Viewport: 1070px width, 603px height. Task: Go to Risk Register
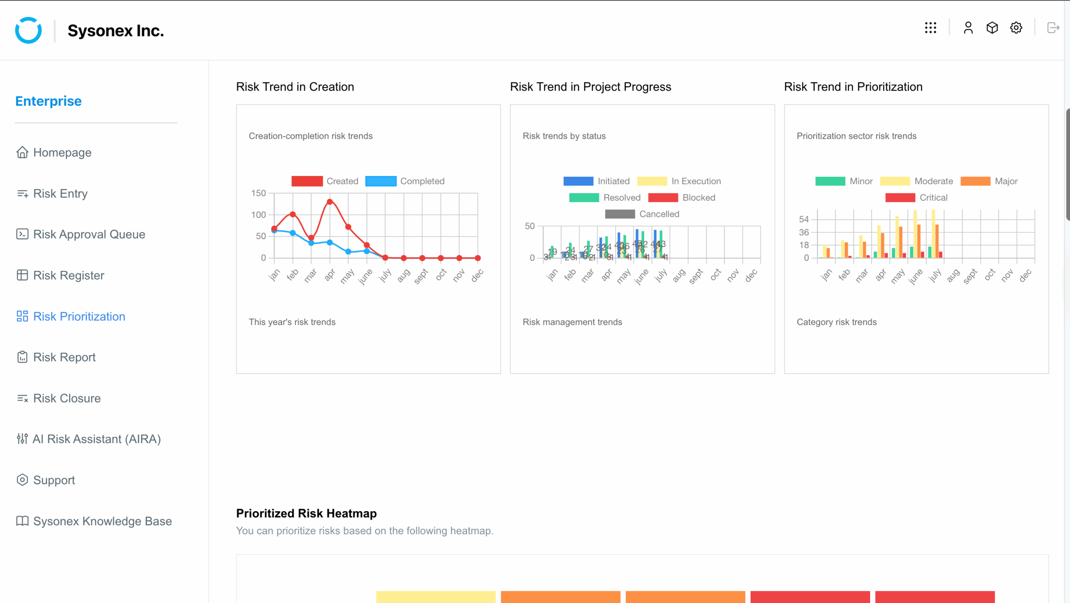coord(69,275)
